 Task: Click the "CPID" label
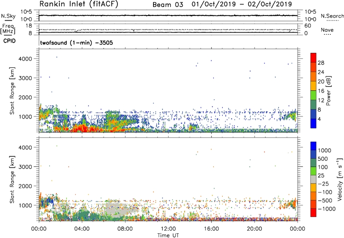pos(9,41)
